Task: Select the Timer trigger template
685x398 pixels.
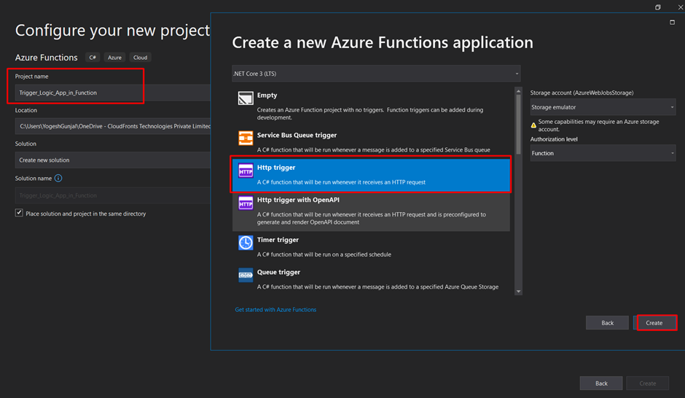Action: [x=371, y=247]
